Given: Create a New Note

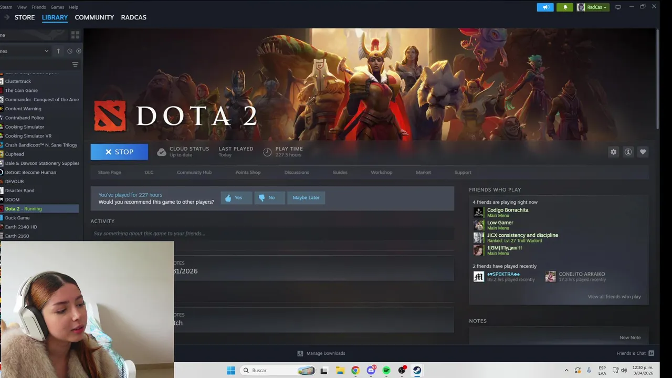Looking at the screenshot, I should pyautogui.click(x=630, y=338).
